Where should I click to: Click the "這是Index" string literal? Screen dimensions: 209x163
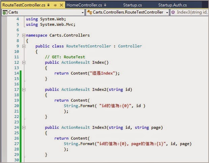102,73
